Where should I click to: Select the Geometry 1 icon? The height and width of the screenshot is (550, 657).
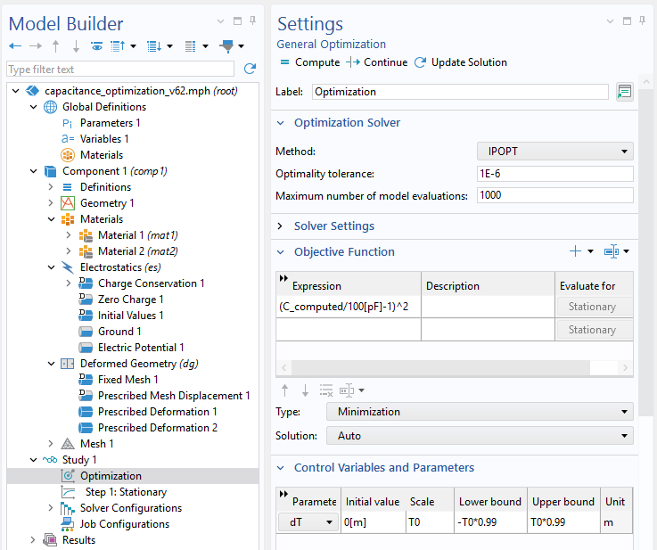click(68, 203)
